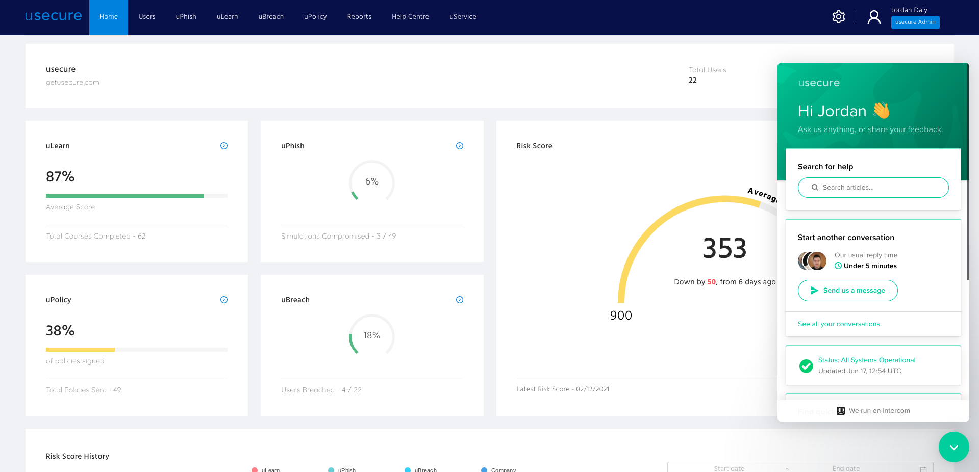This screenshot has height=472, width=979.
Task: Open the uLearn navigation item
Action: tap(228, 17)
